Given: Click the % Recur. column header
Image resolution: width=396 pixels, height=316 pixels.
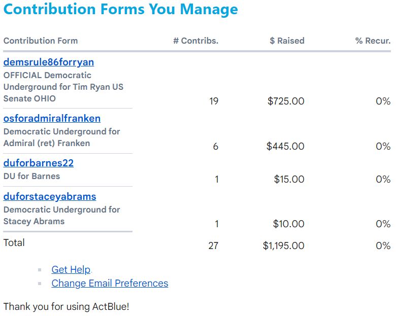Looking at the screenshot, I should point(373,41).
